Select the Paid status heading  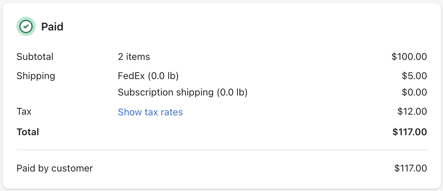click(52, 27)
